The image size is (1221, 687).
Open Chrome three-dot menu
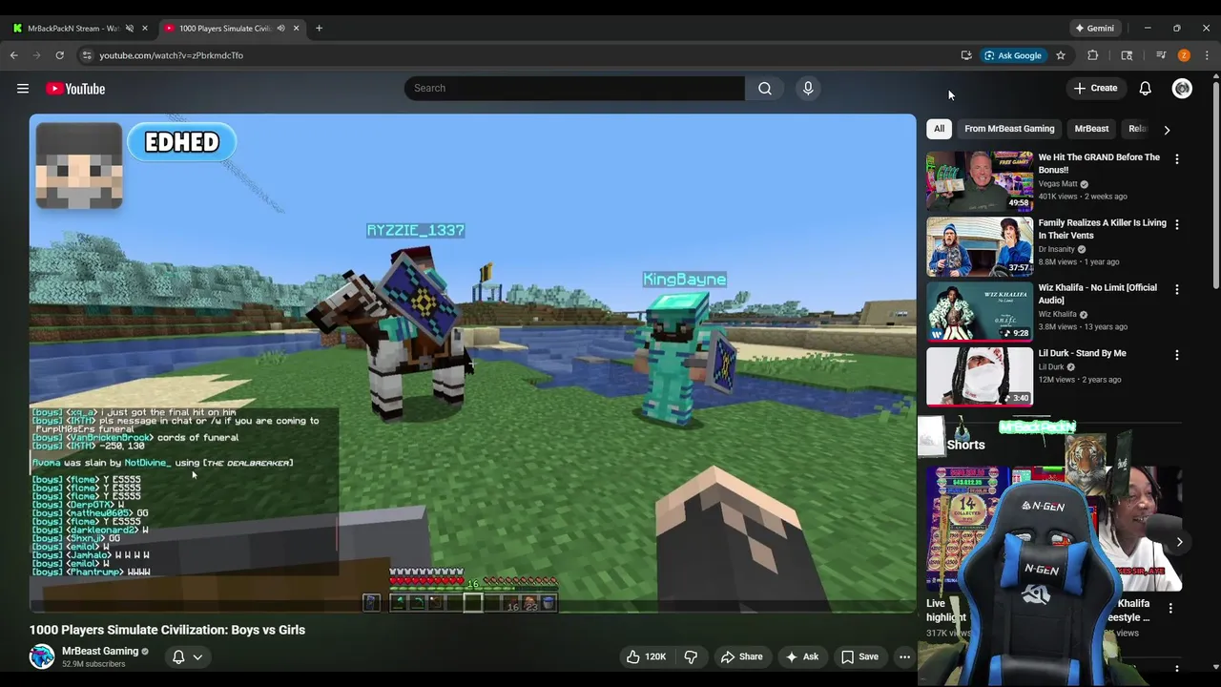[1207, 55]
